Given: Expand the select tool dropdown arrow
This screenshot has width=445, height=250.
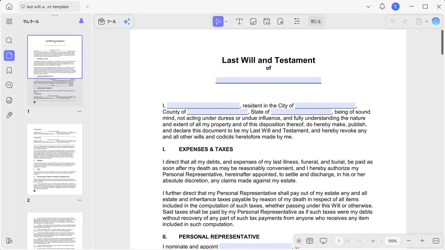Looking at the screenshot, I should point(226,22).
